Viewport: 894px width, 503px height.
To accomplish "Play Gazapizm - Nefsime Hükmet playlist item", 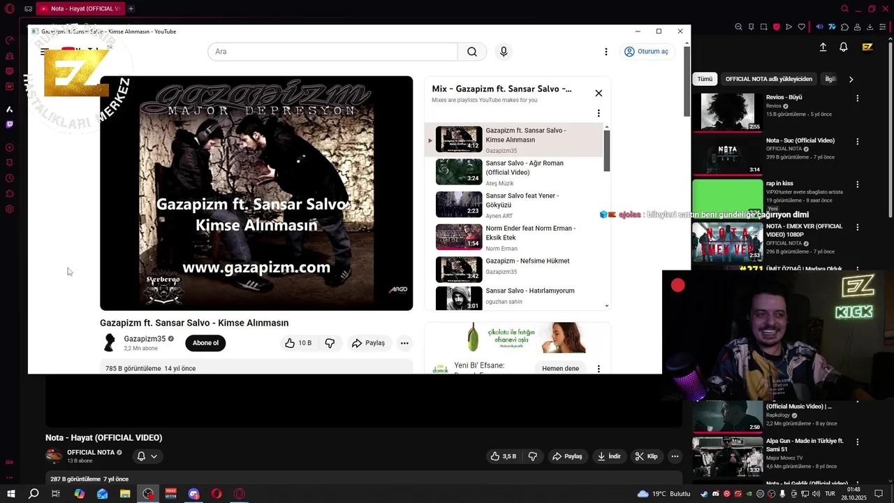I will tap(513, 270).
